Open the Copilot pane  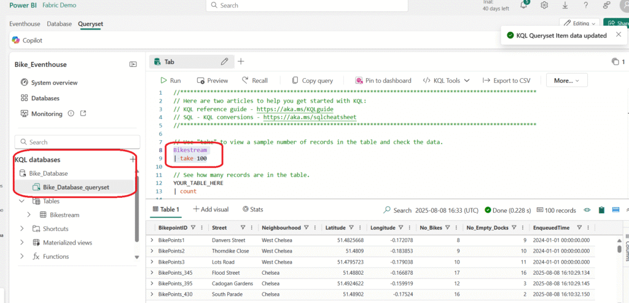[27, 40]
